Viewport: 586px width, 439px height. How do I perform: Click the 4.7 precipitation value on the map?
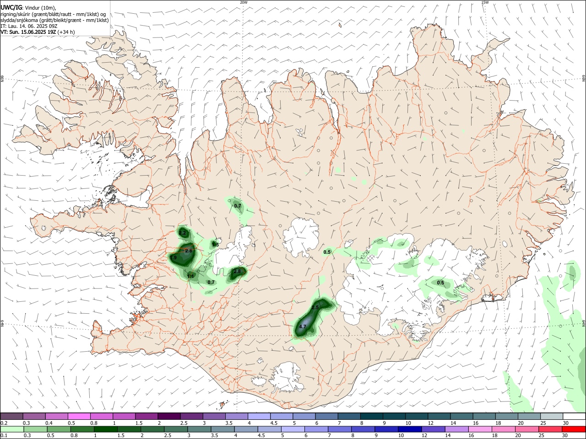tap(303, 327)
